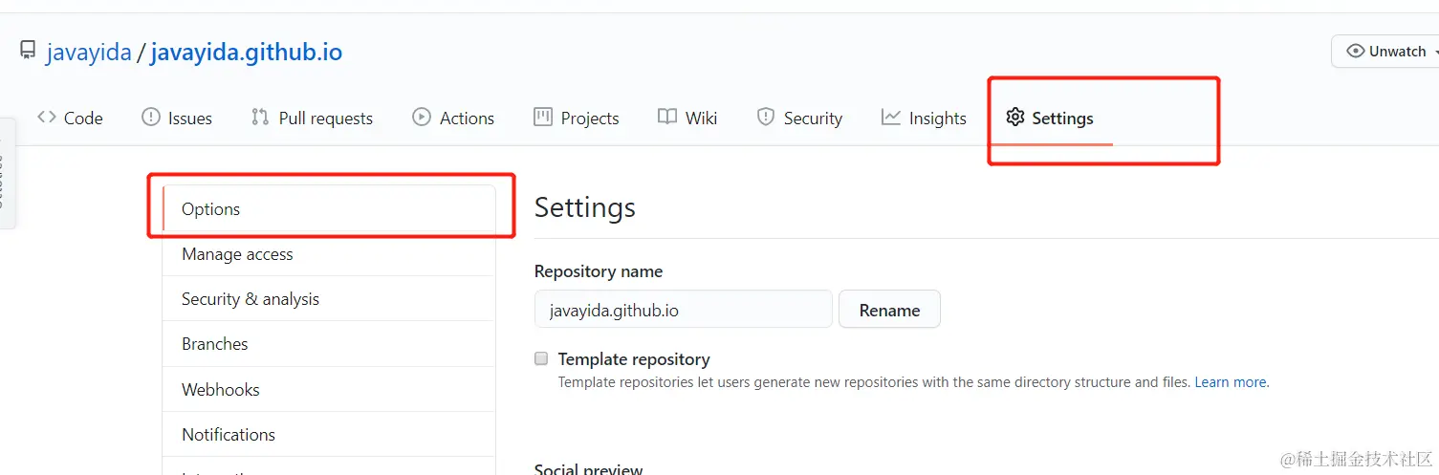Viewport: 1439px width, 475px height.
Task: Click the Projects board icon
Action: [543, 118]
